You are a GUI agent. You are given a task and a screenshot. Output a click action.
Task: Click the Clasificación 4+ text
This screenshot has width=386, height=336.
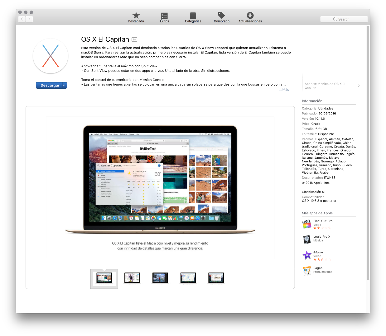click(314, 192)
